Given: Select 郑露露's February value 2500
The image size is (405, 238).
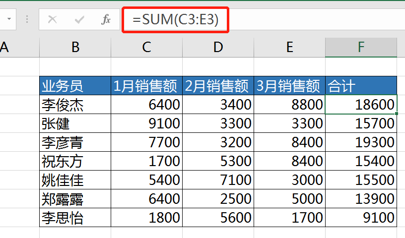Looking at the screenshot, I should (218, 198).
